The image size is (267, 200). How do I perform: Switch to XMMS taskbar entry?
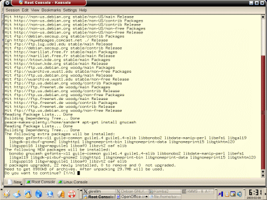pyautogui.click(x=198, y=191)
